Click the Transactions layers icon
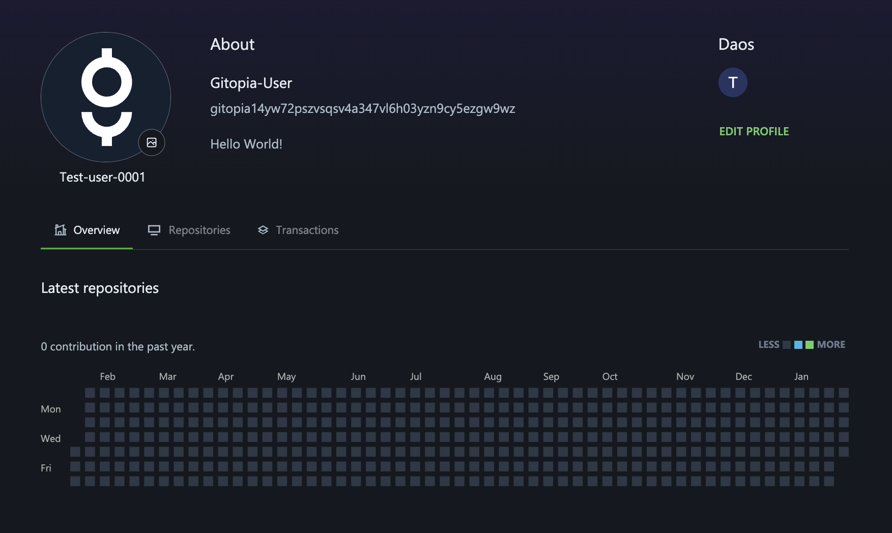This screenshot has height=533, width=892. tap(263, 230)
